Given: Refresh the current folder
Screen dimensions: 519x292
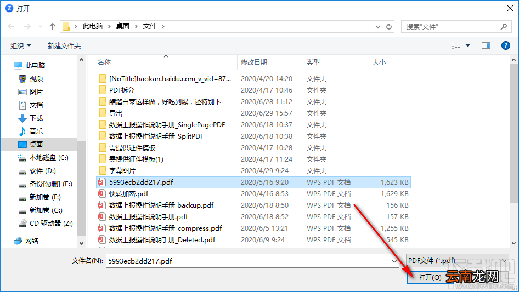Looking at the screenshot, I should pyautogui.click(x=389, y=26).
